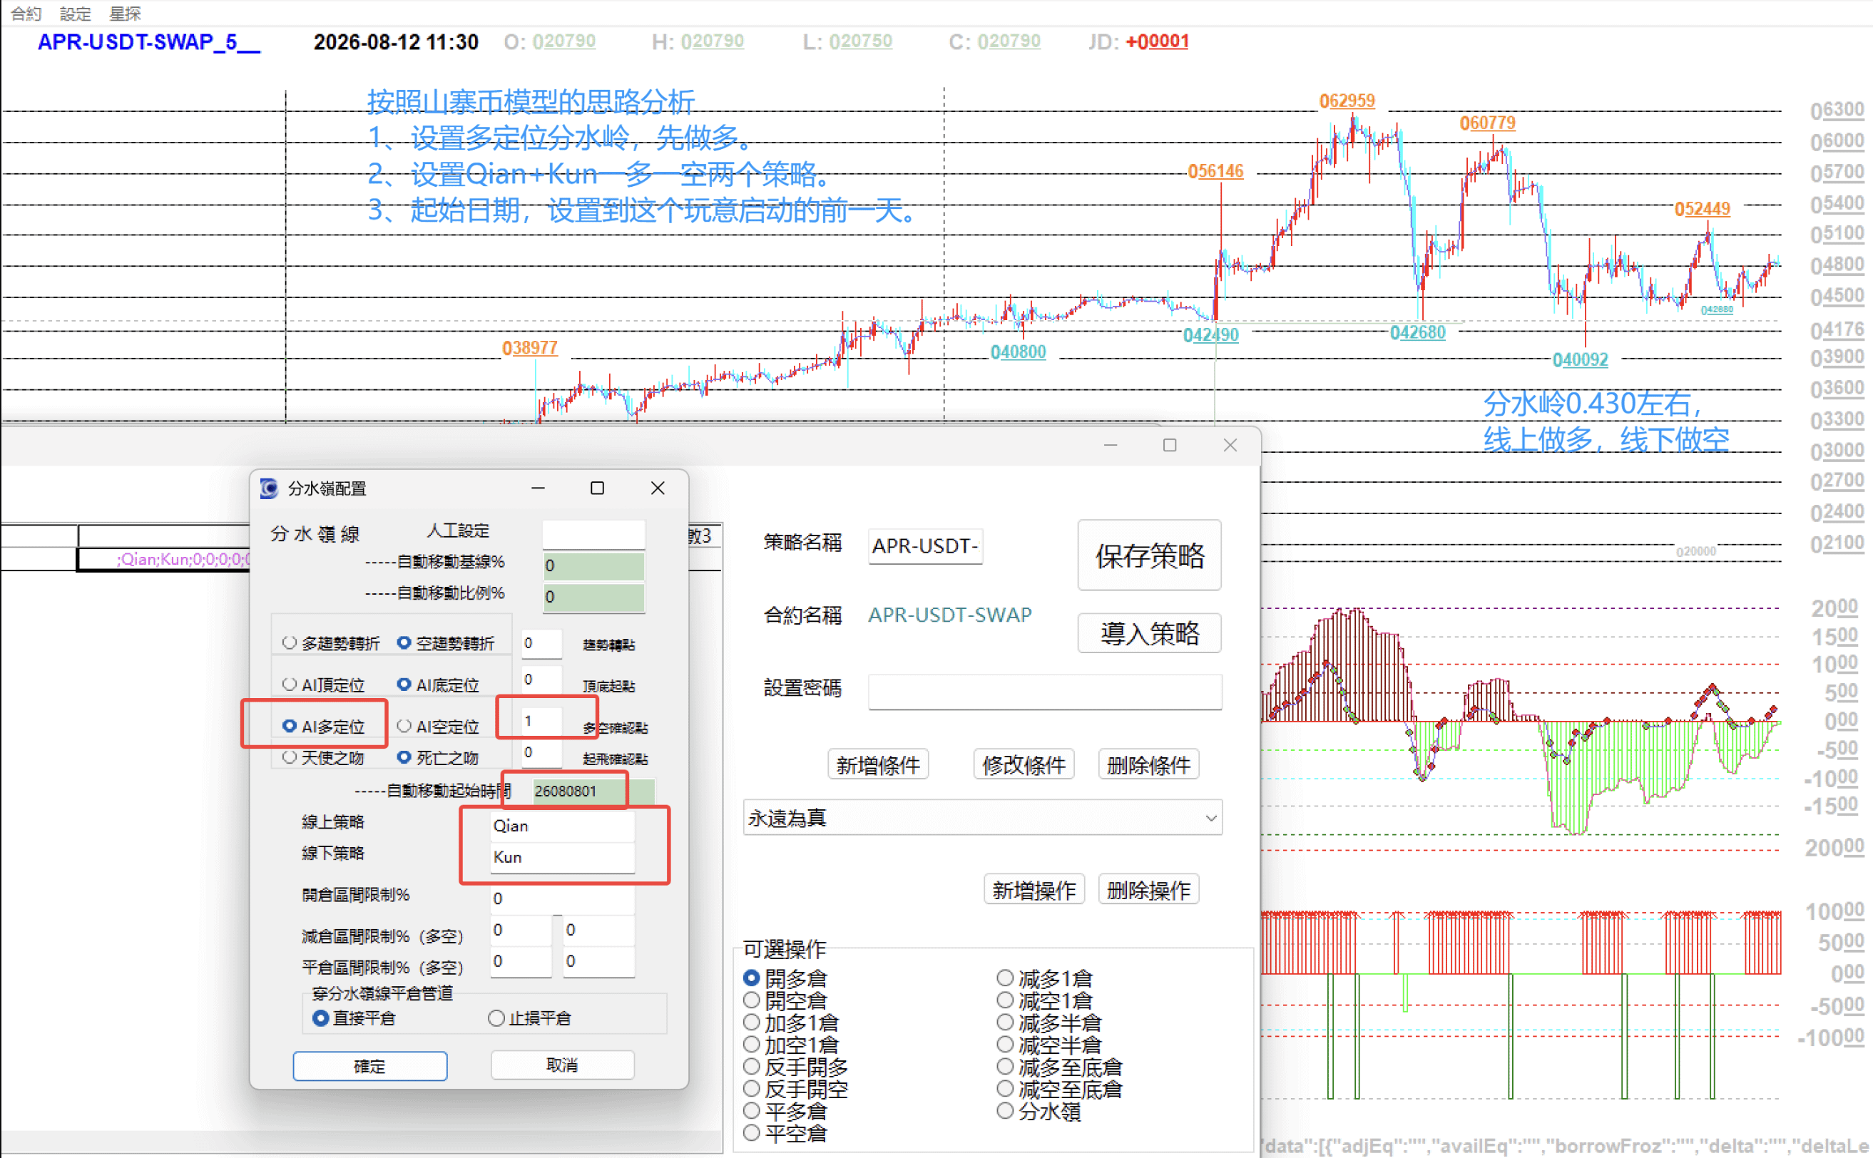Focus the 趨勢轉點 value field
Screen dimensions: 1873x1158
tap(541, 643)
